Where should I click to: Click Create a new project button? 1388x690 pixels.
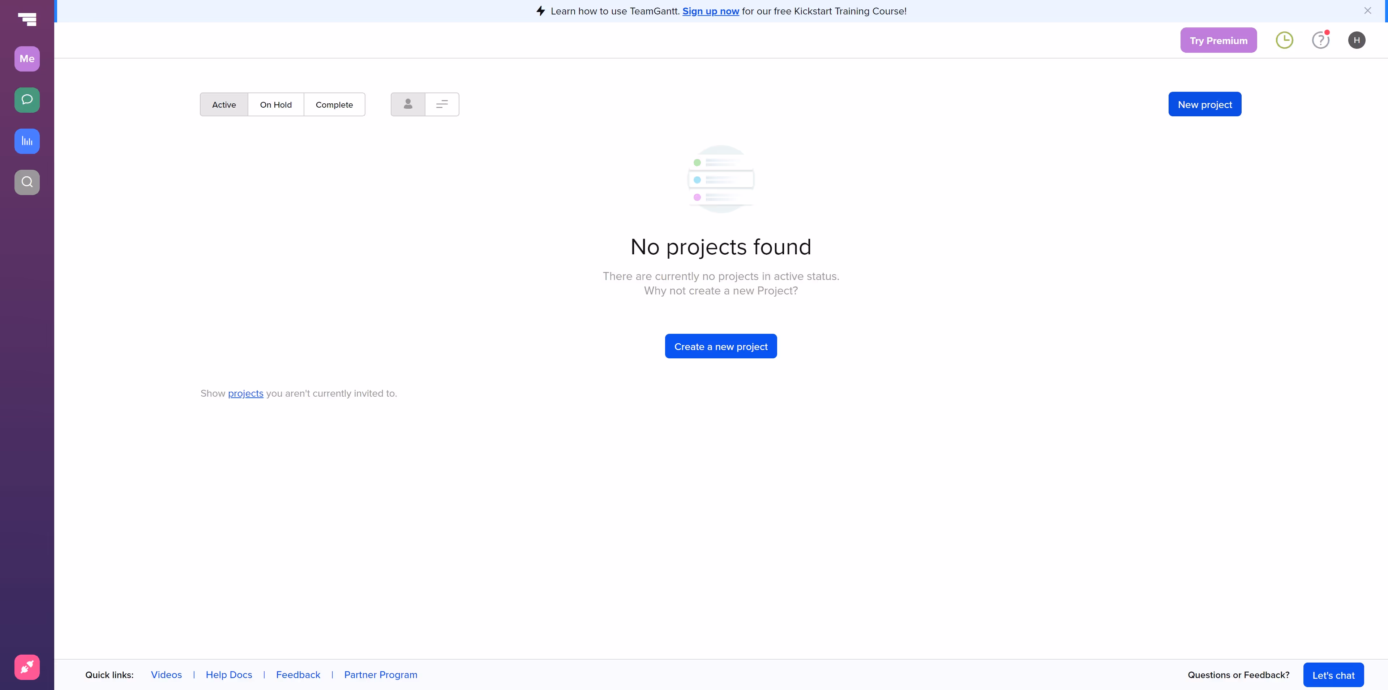point(720,346)
